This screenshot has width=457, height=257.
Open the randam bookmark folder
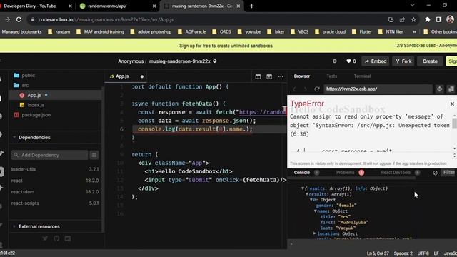click(x=59, y=31)
